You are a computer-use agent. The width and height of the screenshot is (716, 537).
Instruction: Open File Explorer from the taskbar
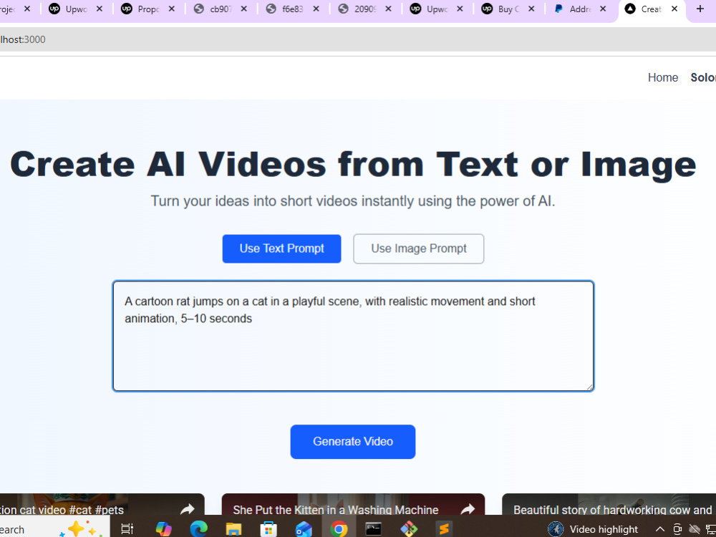click(x=233, y=529)
